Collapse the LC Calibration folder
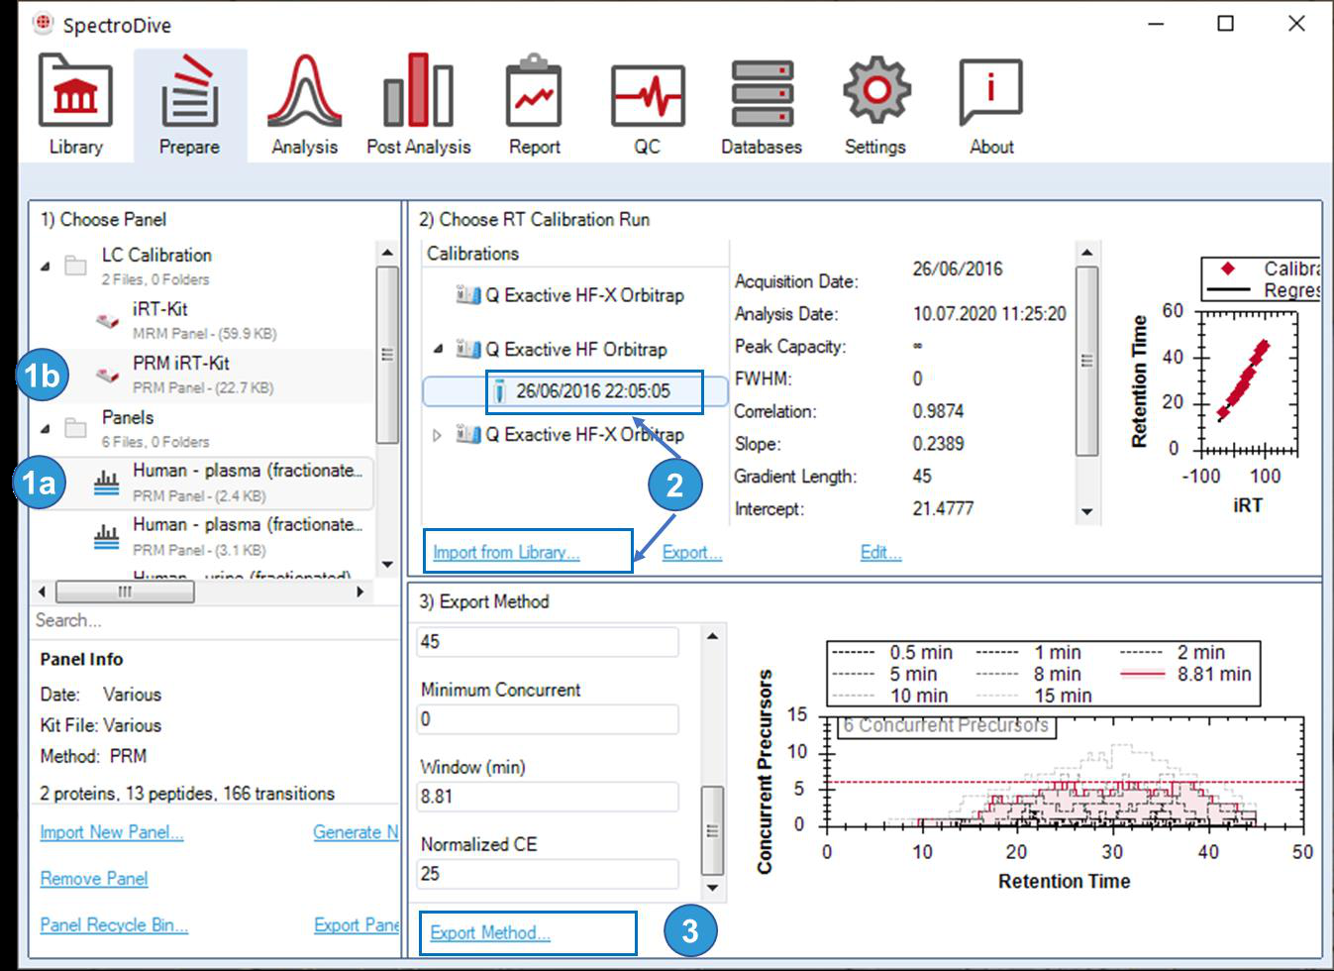This screenshot has height=971, width=1334. coord(46,267)
